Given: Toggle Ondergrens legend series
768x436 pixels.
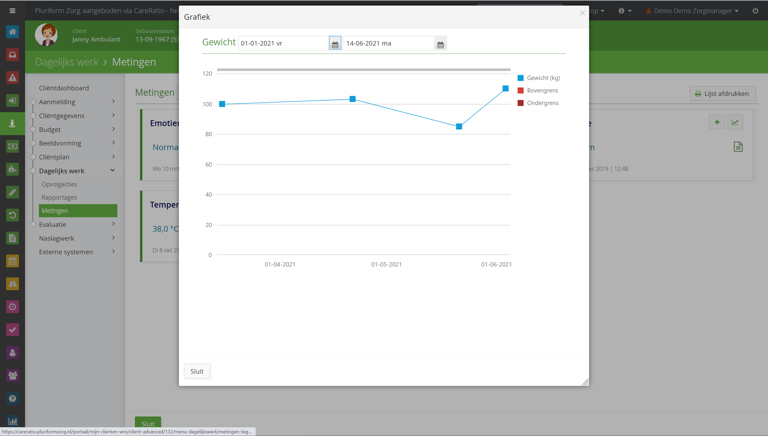Looking at the screenshot, I should (538, 103).
